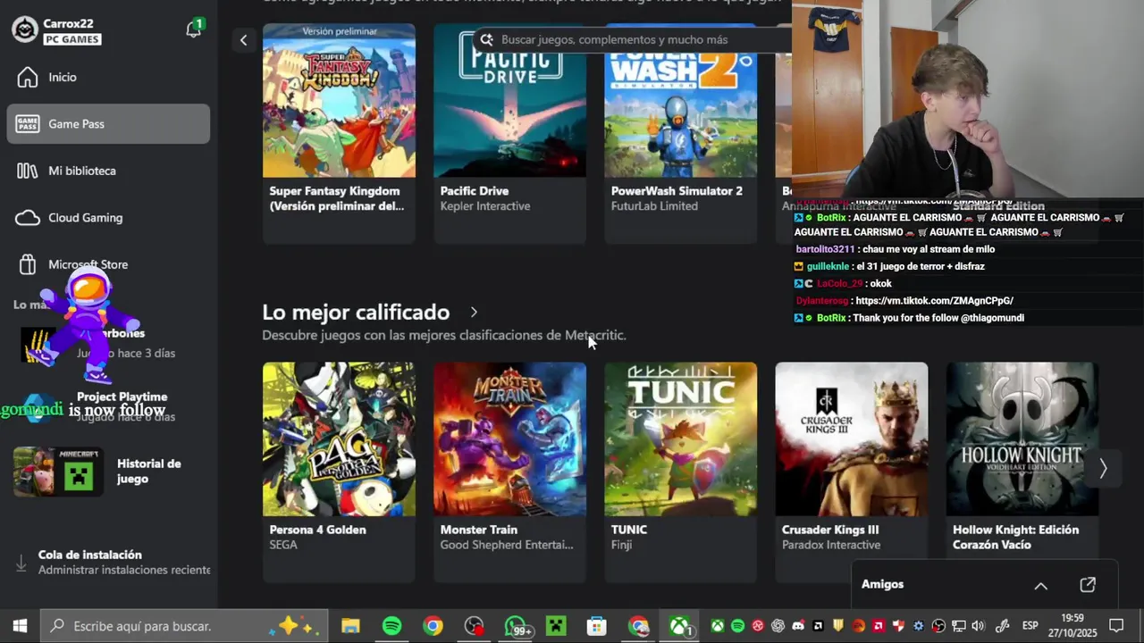Screen dimensions: 1144x643
Task: Click the ESP language indicator
Action: 1030,626
